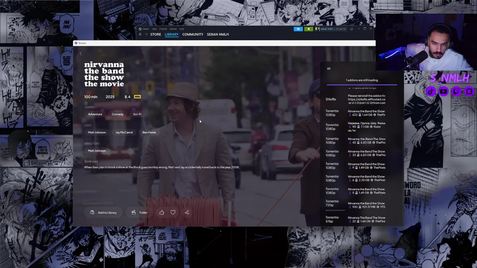Screen dimensions: 477x268
Task: Click the 100 min runtime text
Action: (x=91, y=97)
